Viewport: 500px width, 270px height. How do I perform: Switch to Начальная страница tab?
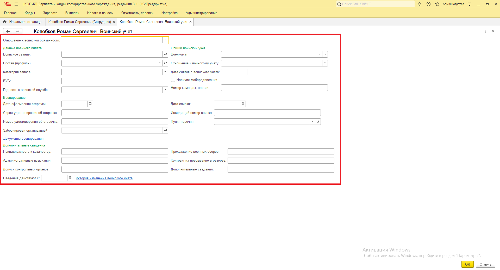click(x=23, y=22)
